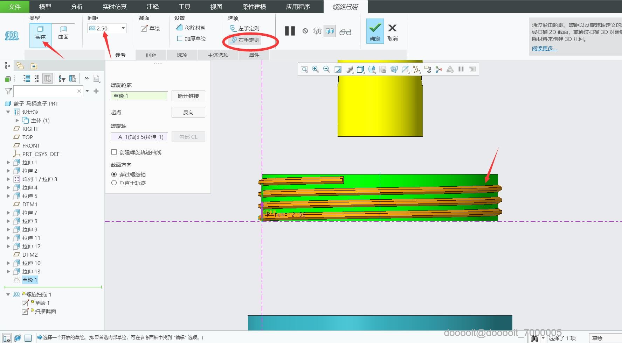Pause the feature with the large pause icon
The width and height of the screenshot is (622, 343).
[x=290, y=31]
